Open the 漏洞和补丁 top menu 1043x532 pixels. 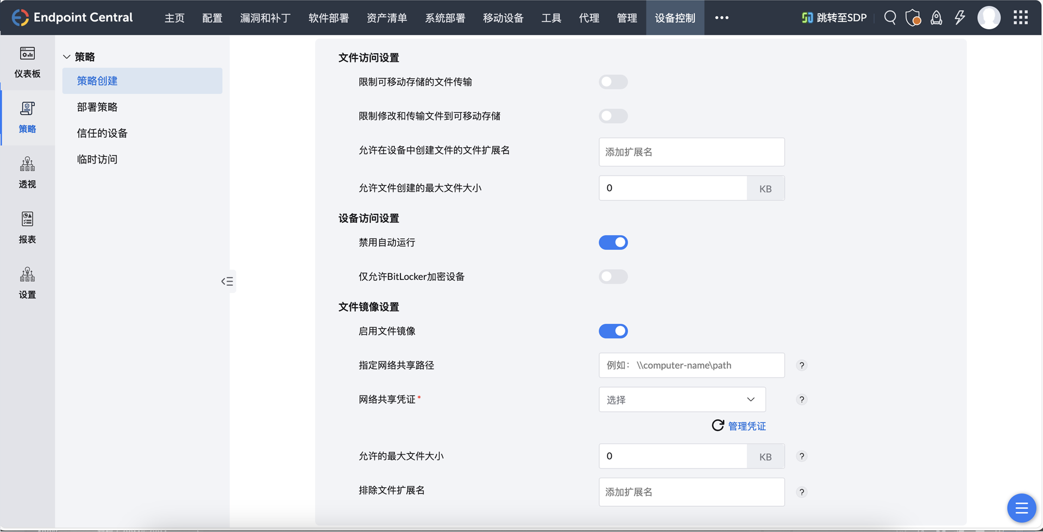click(x=265, y=18)
